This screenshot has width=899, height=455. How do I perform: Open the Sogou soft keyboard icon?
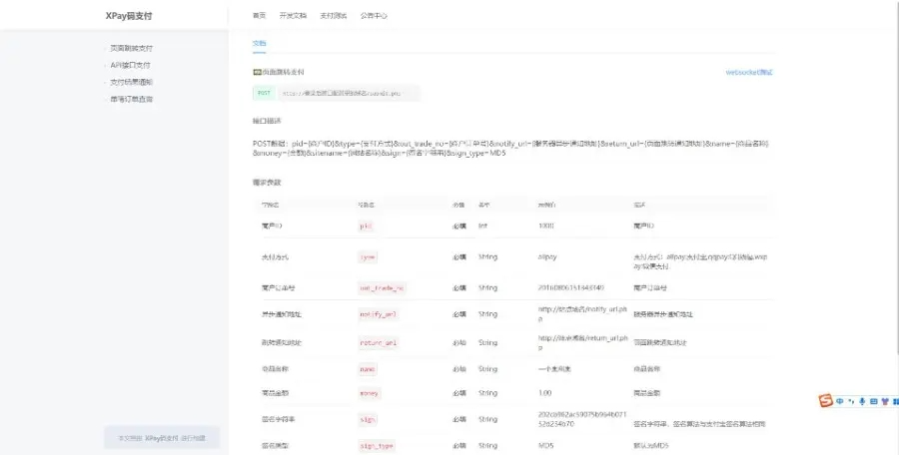pos(873,401)
